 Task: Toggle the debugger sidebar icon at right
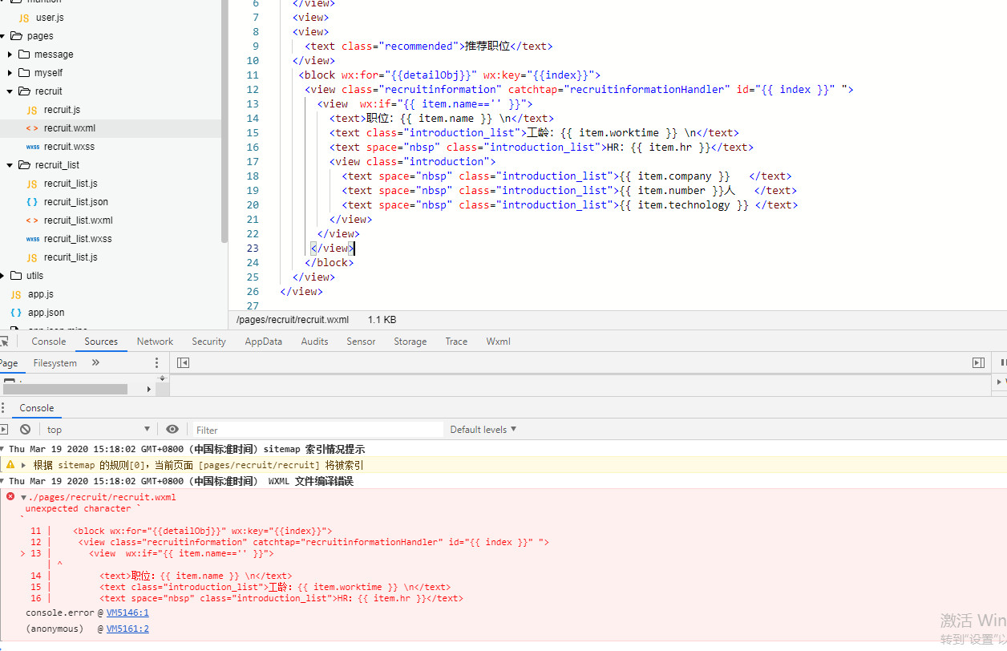[x=978, y=363]
